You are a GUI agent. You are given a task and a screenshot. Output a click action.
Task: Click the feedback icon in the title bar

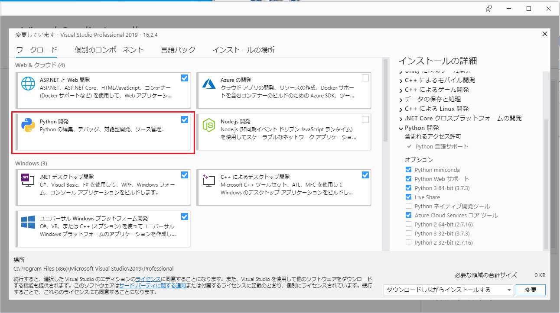coord(489,9)
